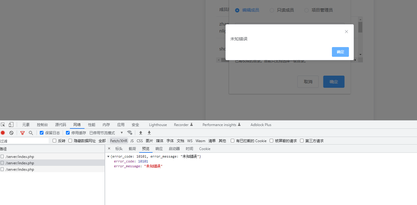
Task: Open the 标头 request detail tab
Action: 119,149
